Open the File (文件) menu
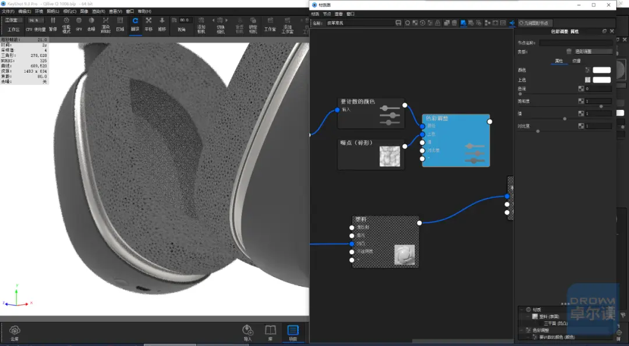 coord(8,11)
